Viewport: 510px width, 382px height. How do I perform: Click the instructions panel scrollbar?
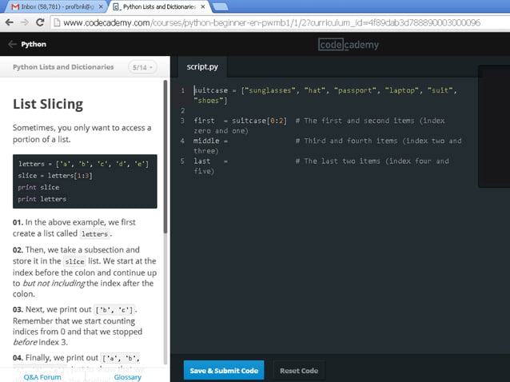coord(165,160)
